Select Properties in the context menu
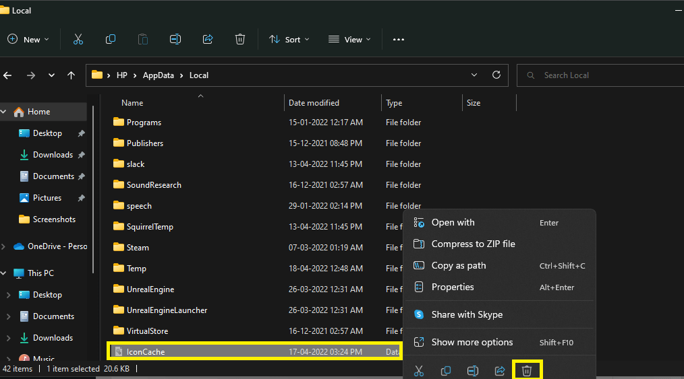684x379 pixels. click(453, 287)
